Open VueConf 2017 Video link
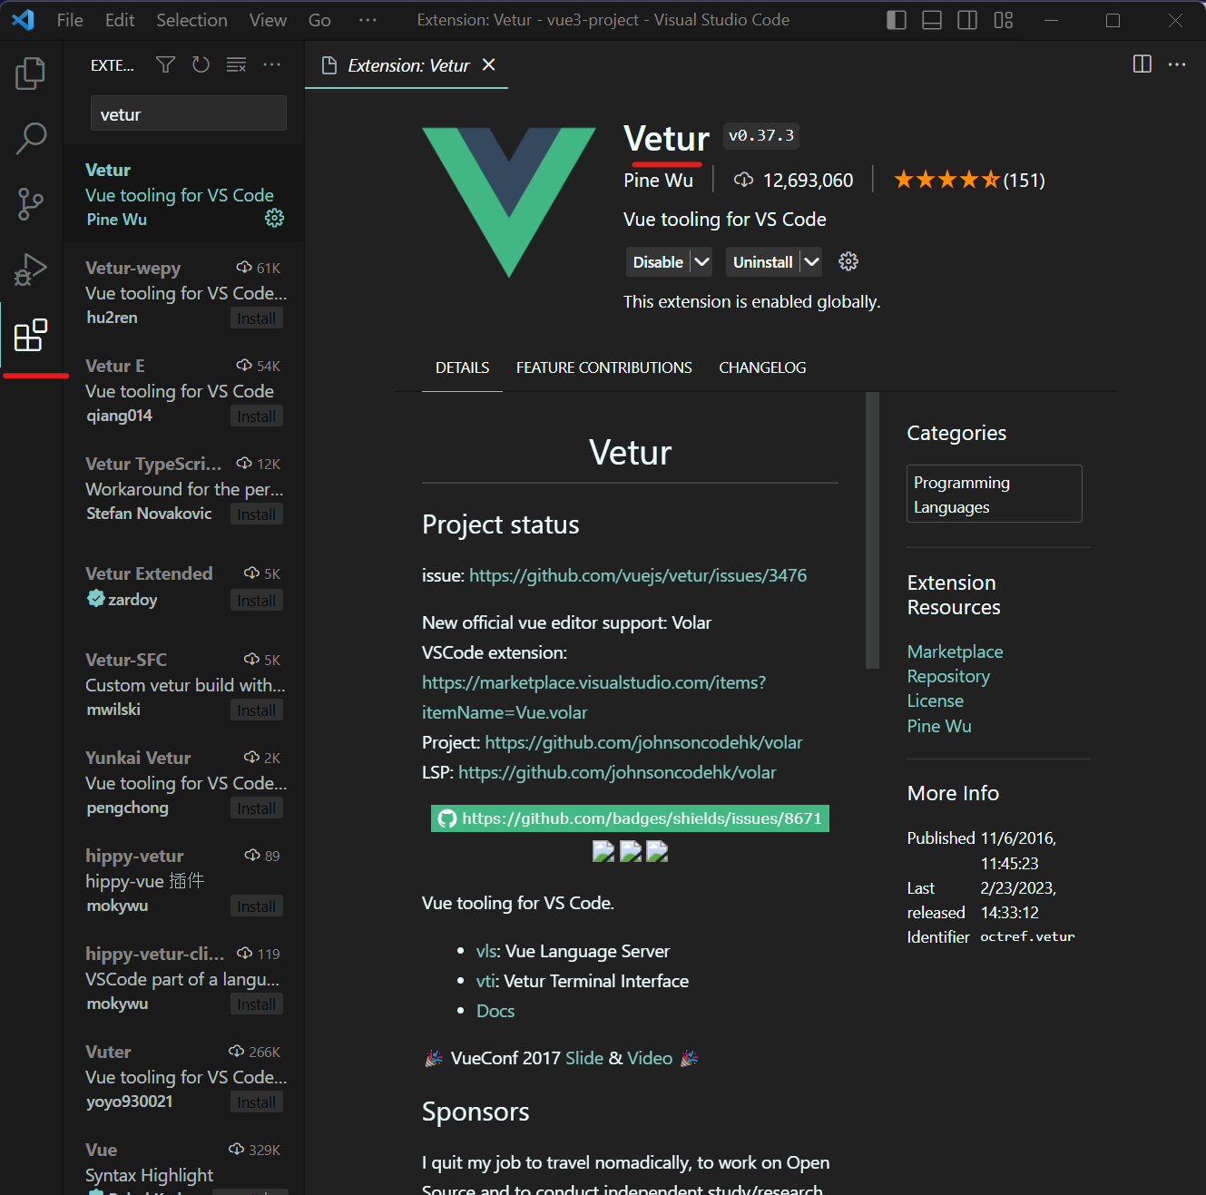This screenshot has width=1206, height=1195. click(650, 1058)
